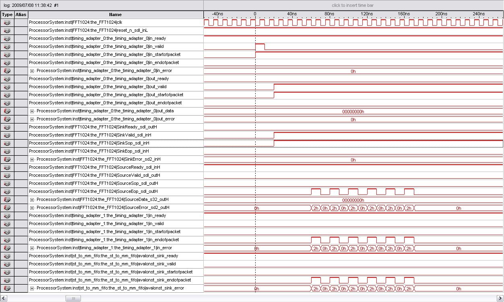This screenshot has width=504, height=302.
Task: Click type icon of avalonst_sink_endofpacket row
Action: coord(7,280)
